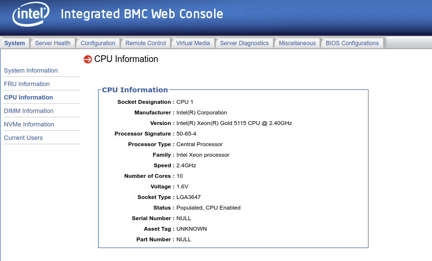Click the red arrow icon beside CPU Information
This screenshot has width=432, height=261.
point(88,59)
